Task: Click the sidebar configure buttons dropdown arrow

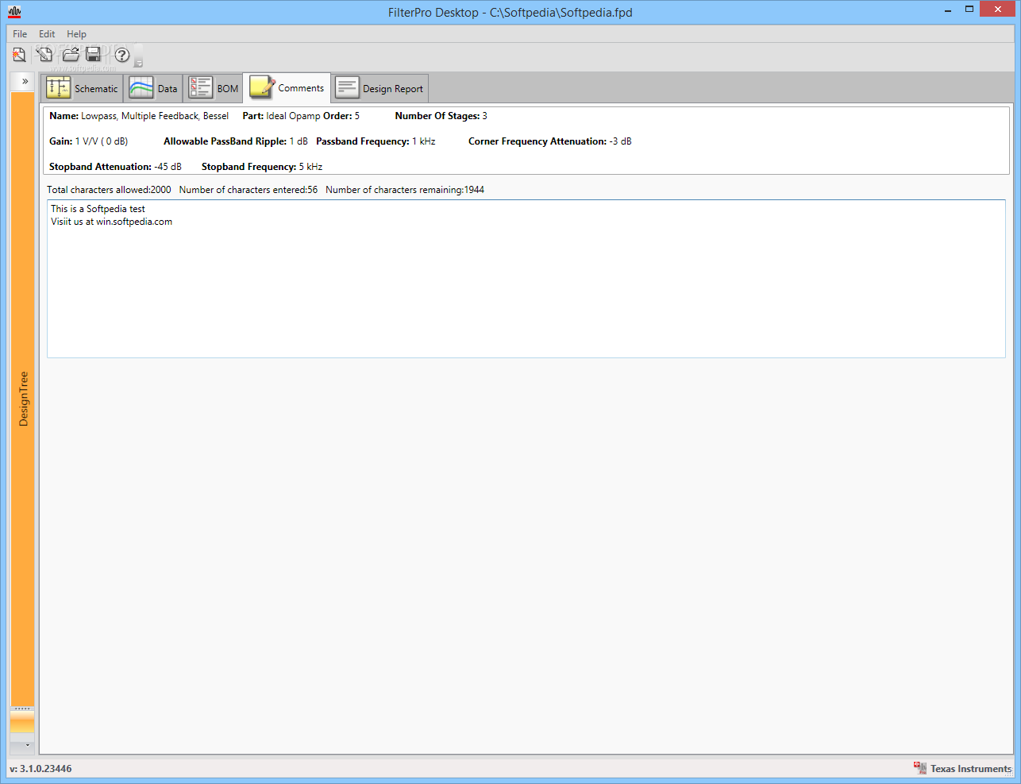Action: (27, 745)
